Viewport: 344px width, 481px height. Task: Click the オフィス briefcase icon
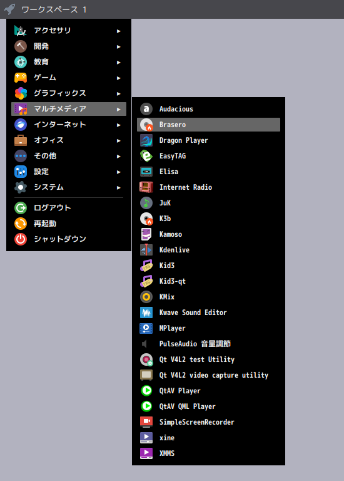pyautogui.click(x=21, y=140)
